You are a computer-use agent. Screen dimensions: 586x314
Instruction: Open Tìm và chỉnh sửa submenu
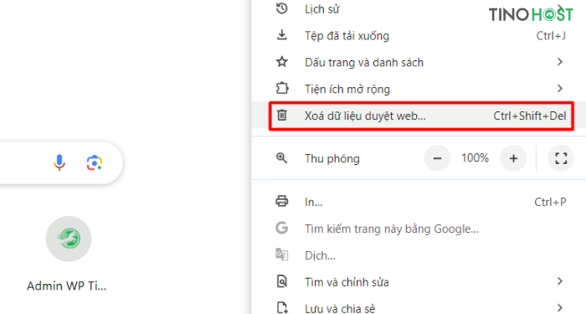click(419, 281)
